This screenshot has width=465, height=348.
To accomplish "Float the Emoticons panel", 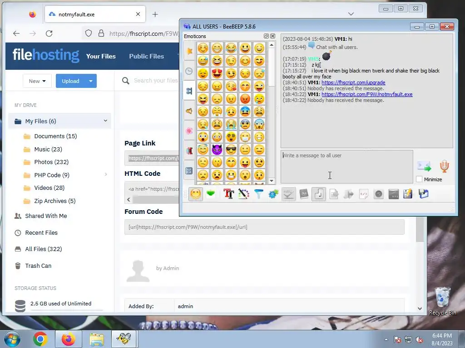I will (266, 36).
